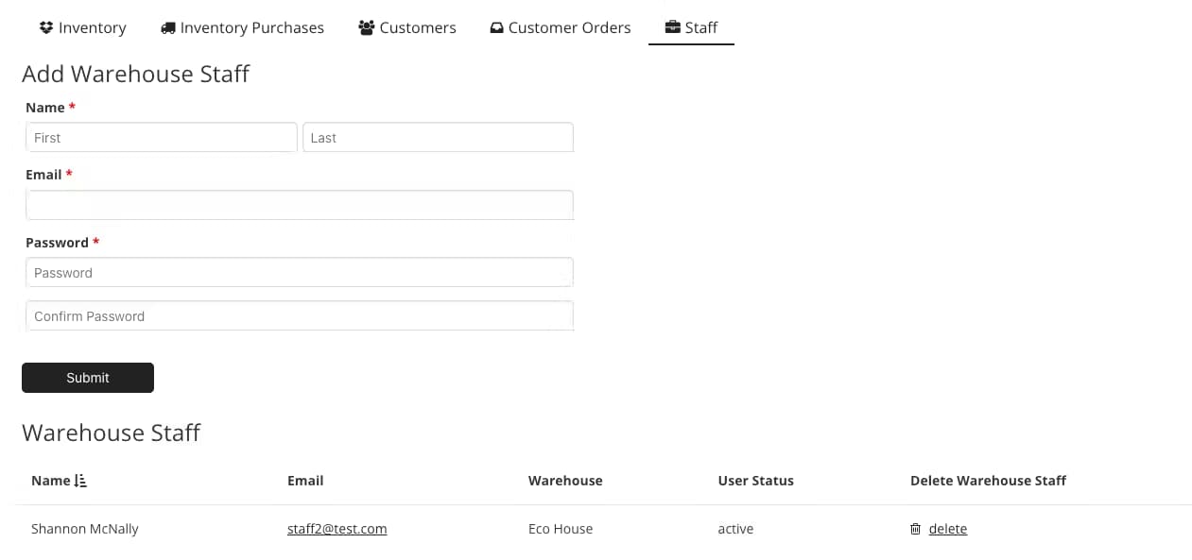This screenshot has height=560, width=1192.
Task: Sort staff using the Name sort icon
Action: [80, 481]
